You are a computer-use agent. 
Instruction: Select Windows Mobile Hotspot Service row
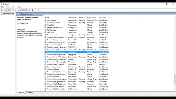pos(76,86)
